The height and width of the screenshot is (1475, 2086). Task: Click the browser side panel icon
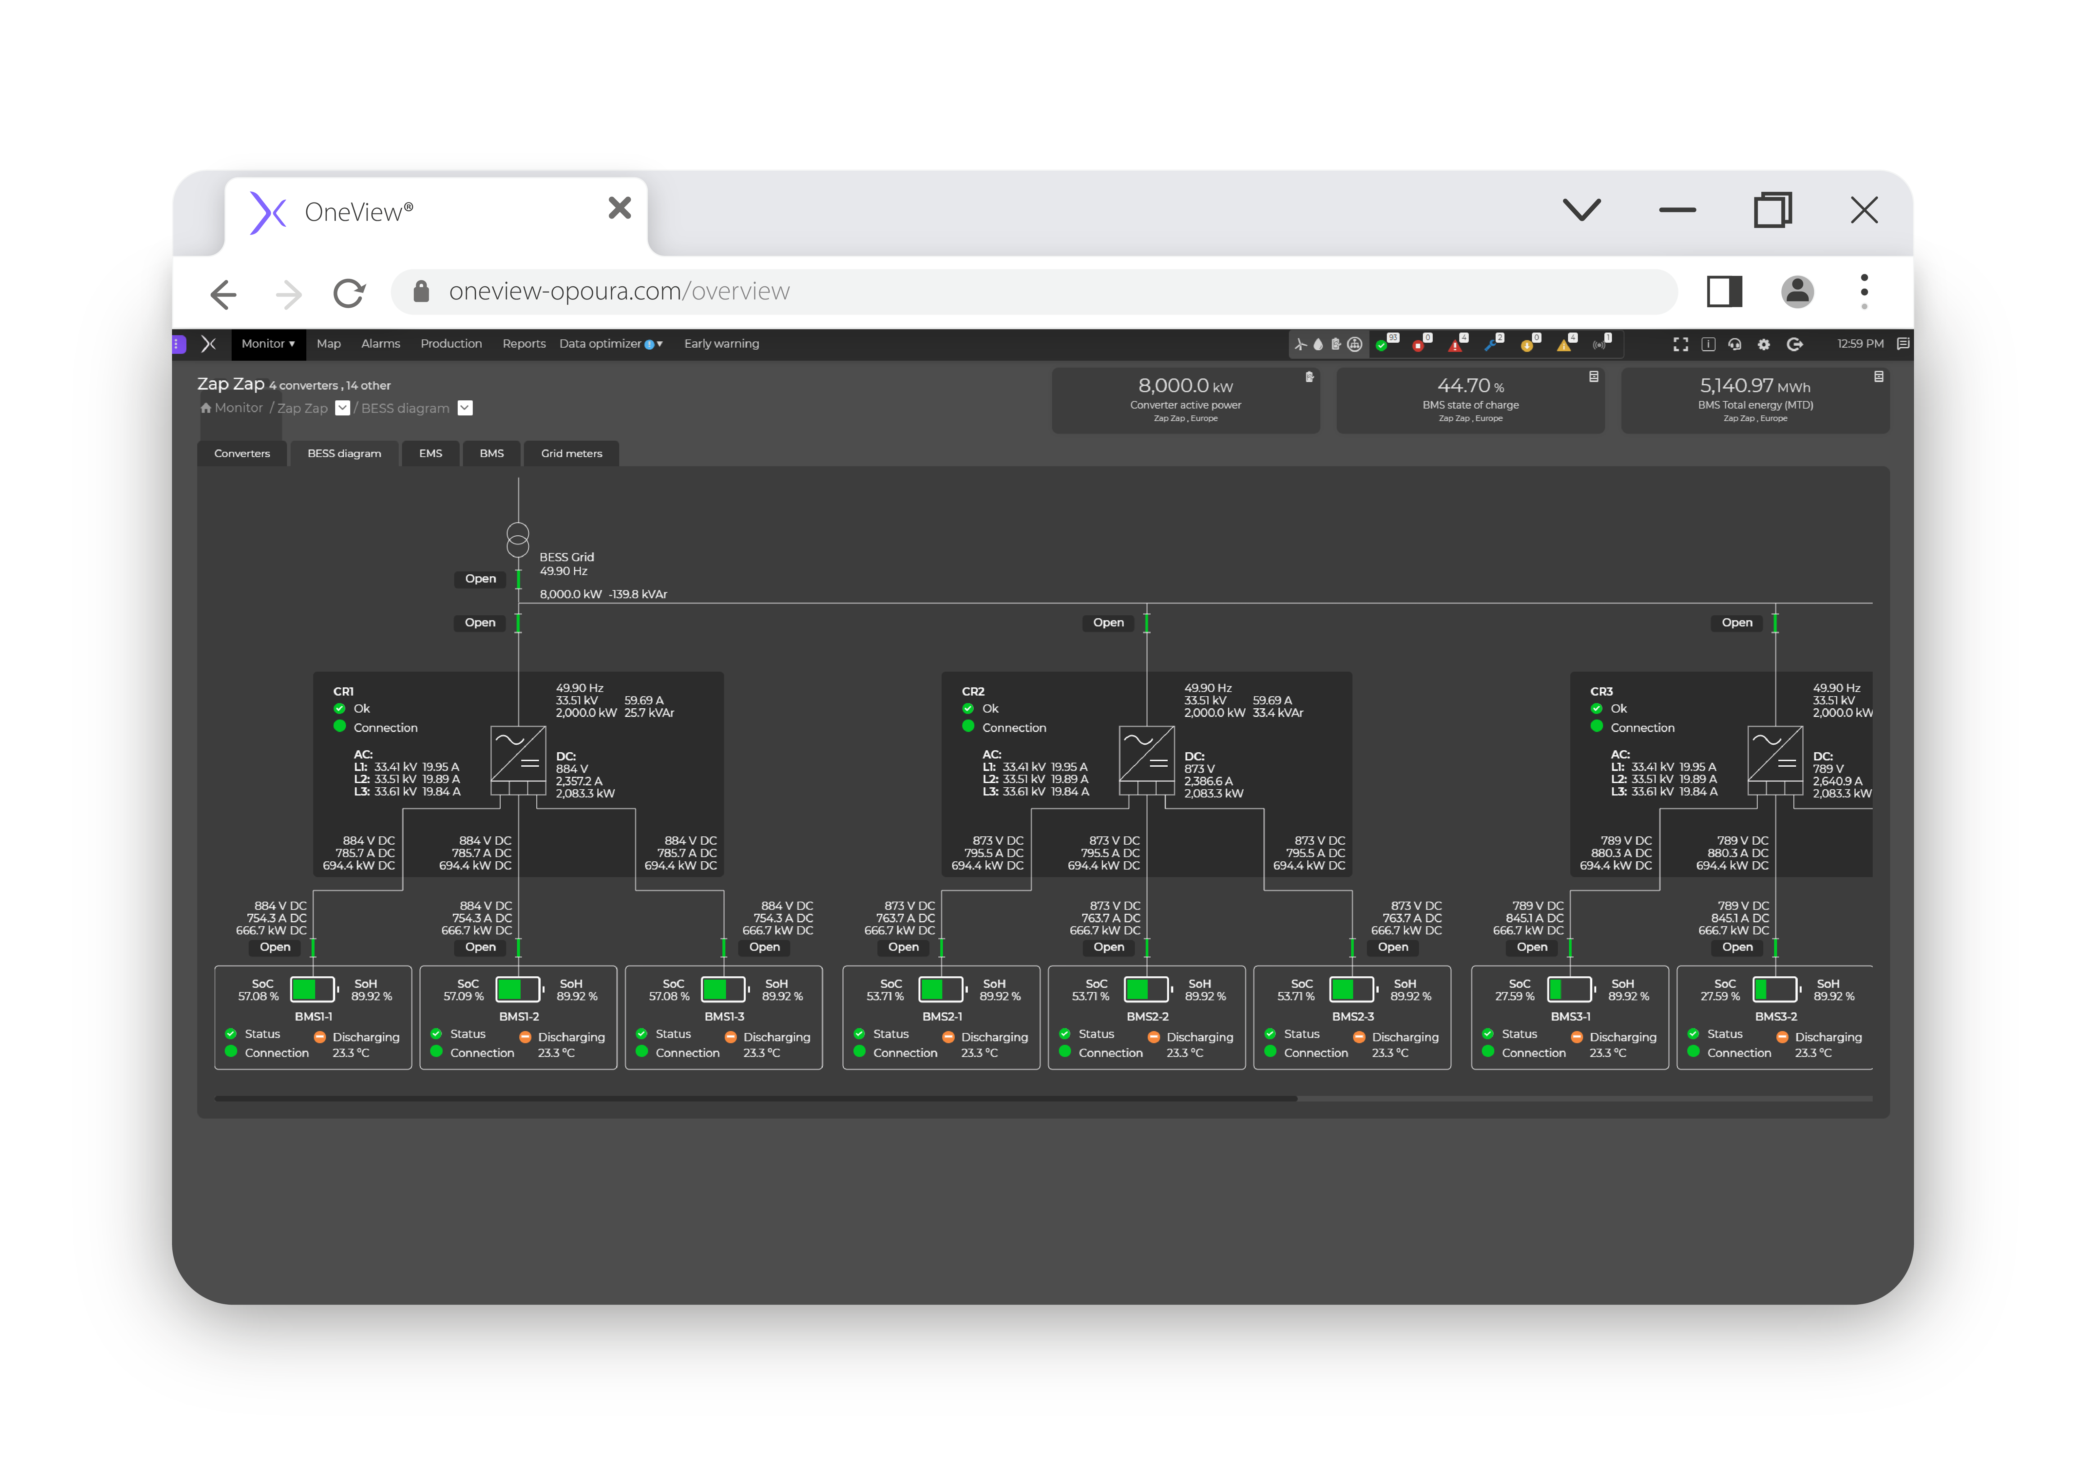click(x=1724, y=292)
